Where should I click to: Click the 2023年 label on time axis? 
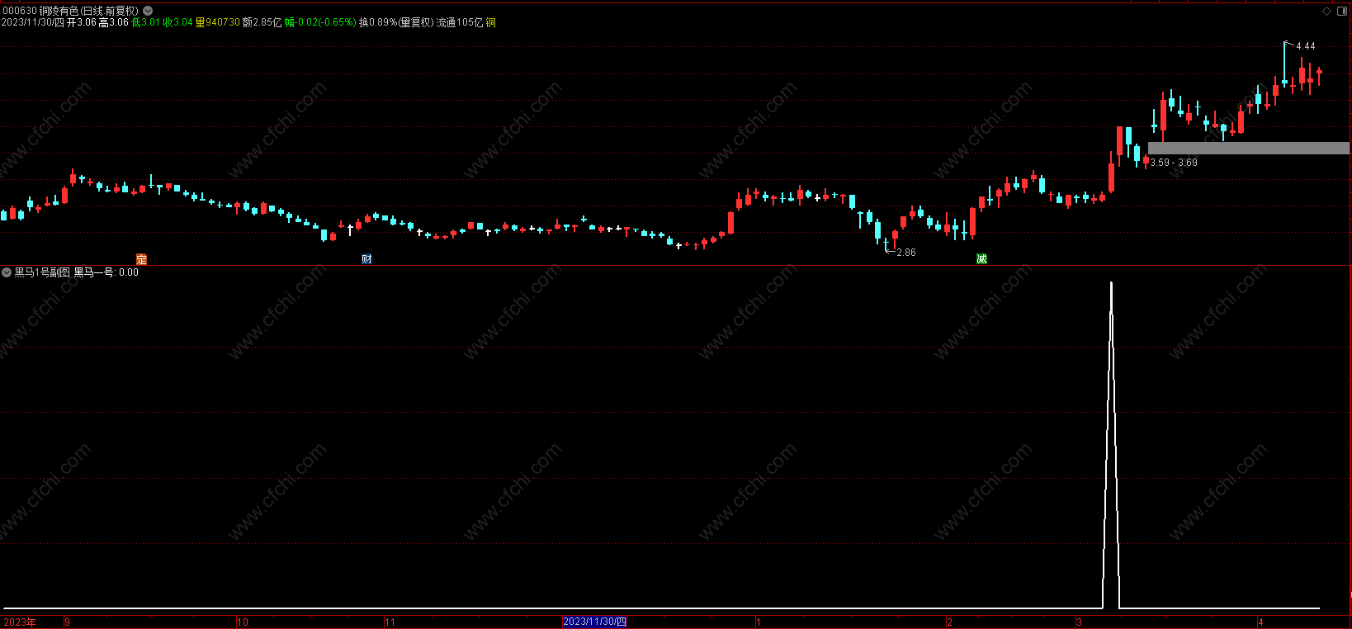coord(20,622)
